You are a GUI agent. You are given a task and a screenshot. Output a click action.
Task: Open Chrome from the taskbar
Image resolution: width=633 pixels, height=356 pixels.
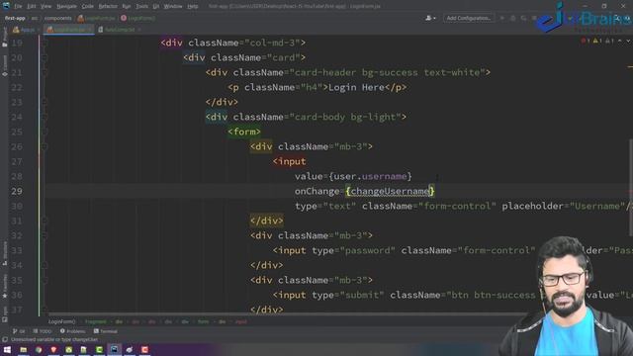(39, 350)
